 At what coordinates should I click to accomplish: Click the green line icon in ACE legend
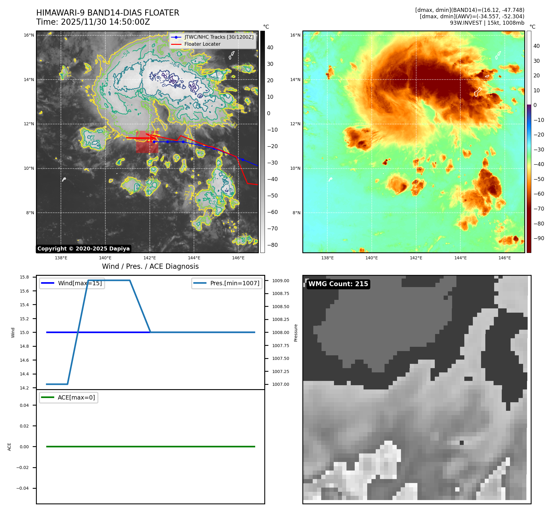pyautogui.click(x=47, y=397)
